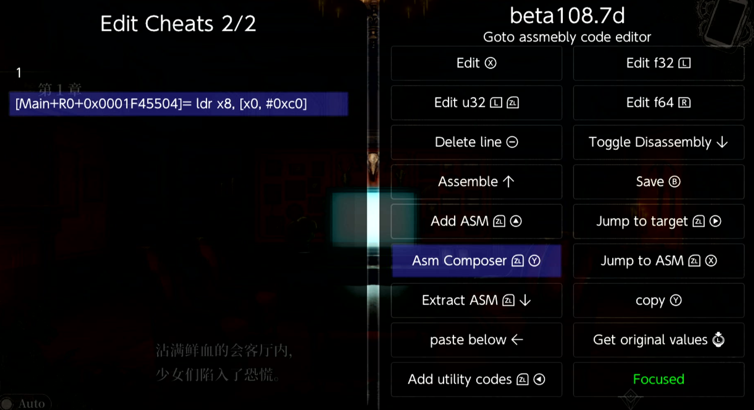
Task: Jump to target address
Action: coord(659,221)
